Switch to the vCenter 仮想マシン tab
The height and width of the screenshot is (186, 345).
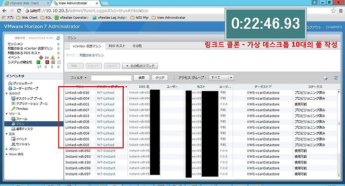point(87,46)
